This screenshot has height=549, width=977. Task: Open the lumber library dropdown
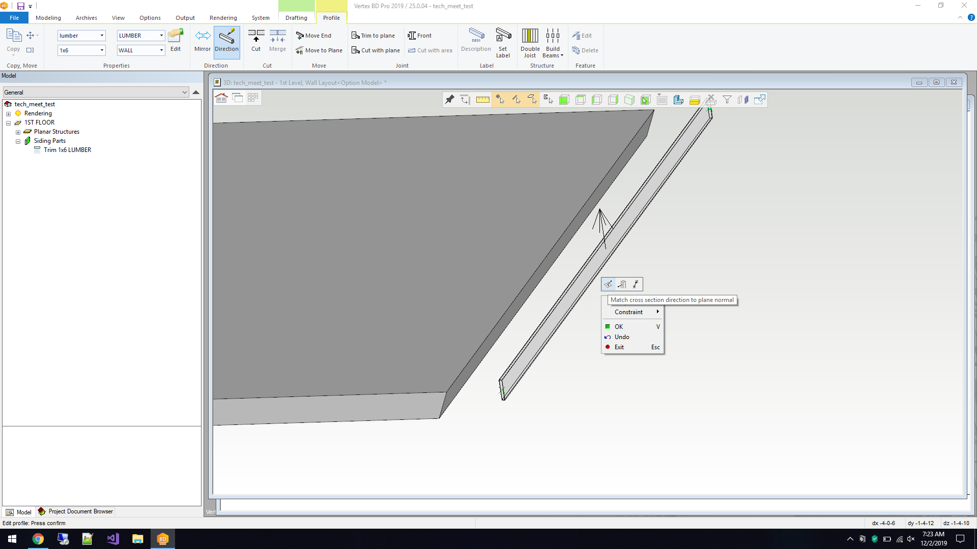(x=102, y=36)
